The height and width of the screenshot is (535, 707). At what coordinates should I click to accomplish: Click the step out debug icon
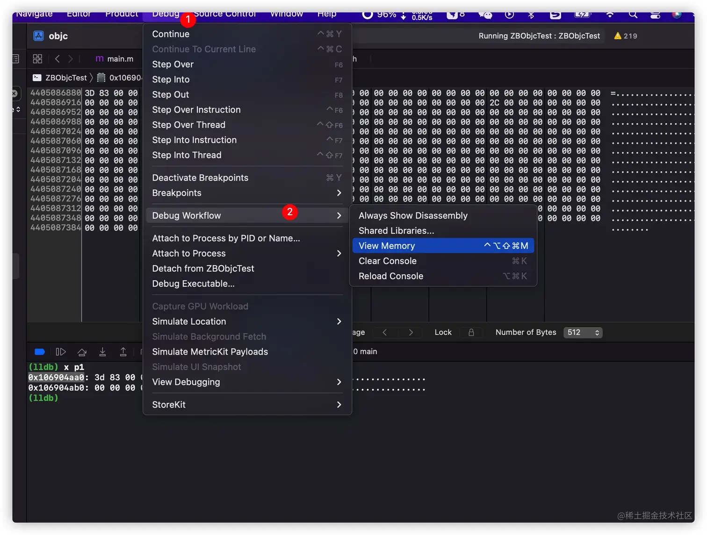[123, 352]
